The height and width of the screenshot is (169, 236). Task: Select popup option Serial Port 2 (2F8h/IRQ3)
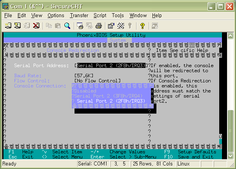coord(111,101)
